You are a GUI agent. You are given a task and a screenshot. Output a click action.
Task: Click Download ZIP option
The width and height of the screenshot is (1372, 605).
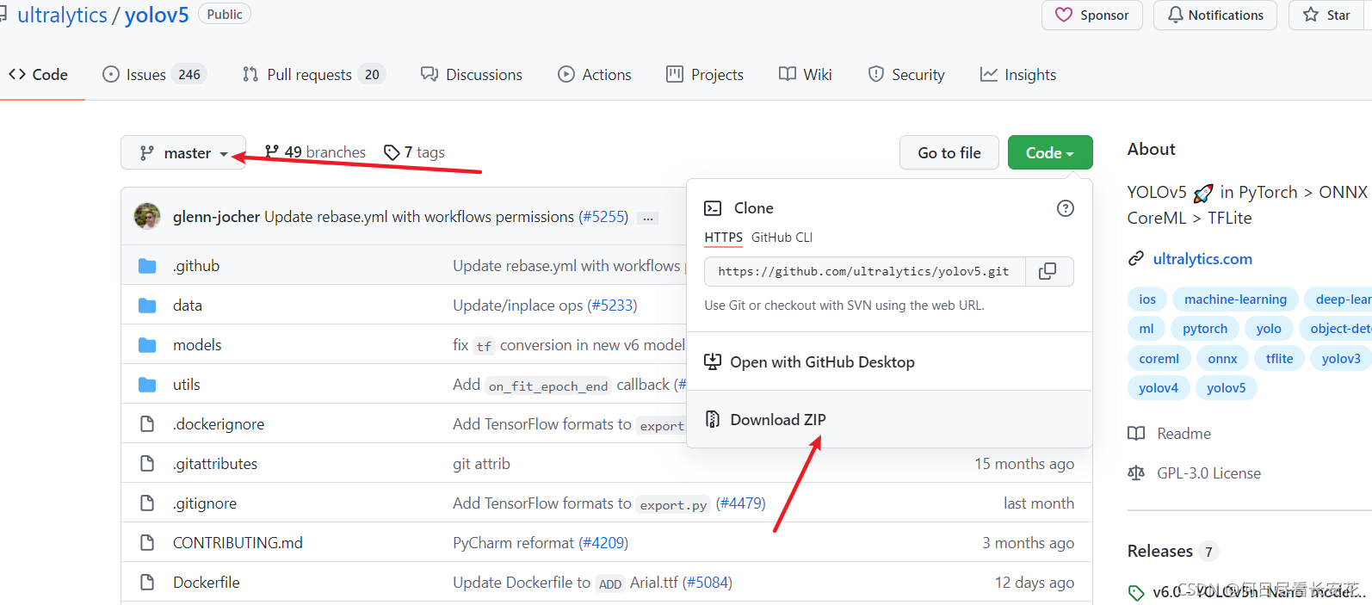(889, 419)
